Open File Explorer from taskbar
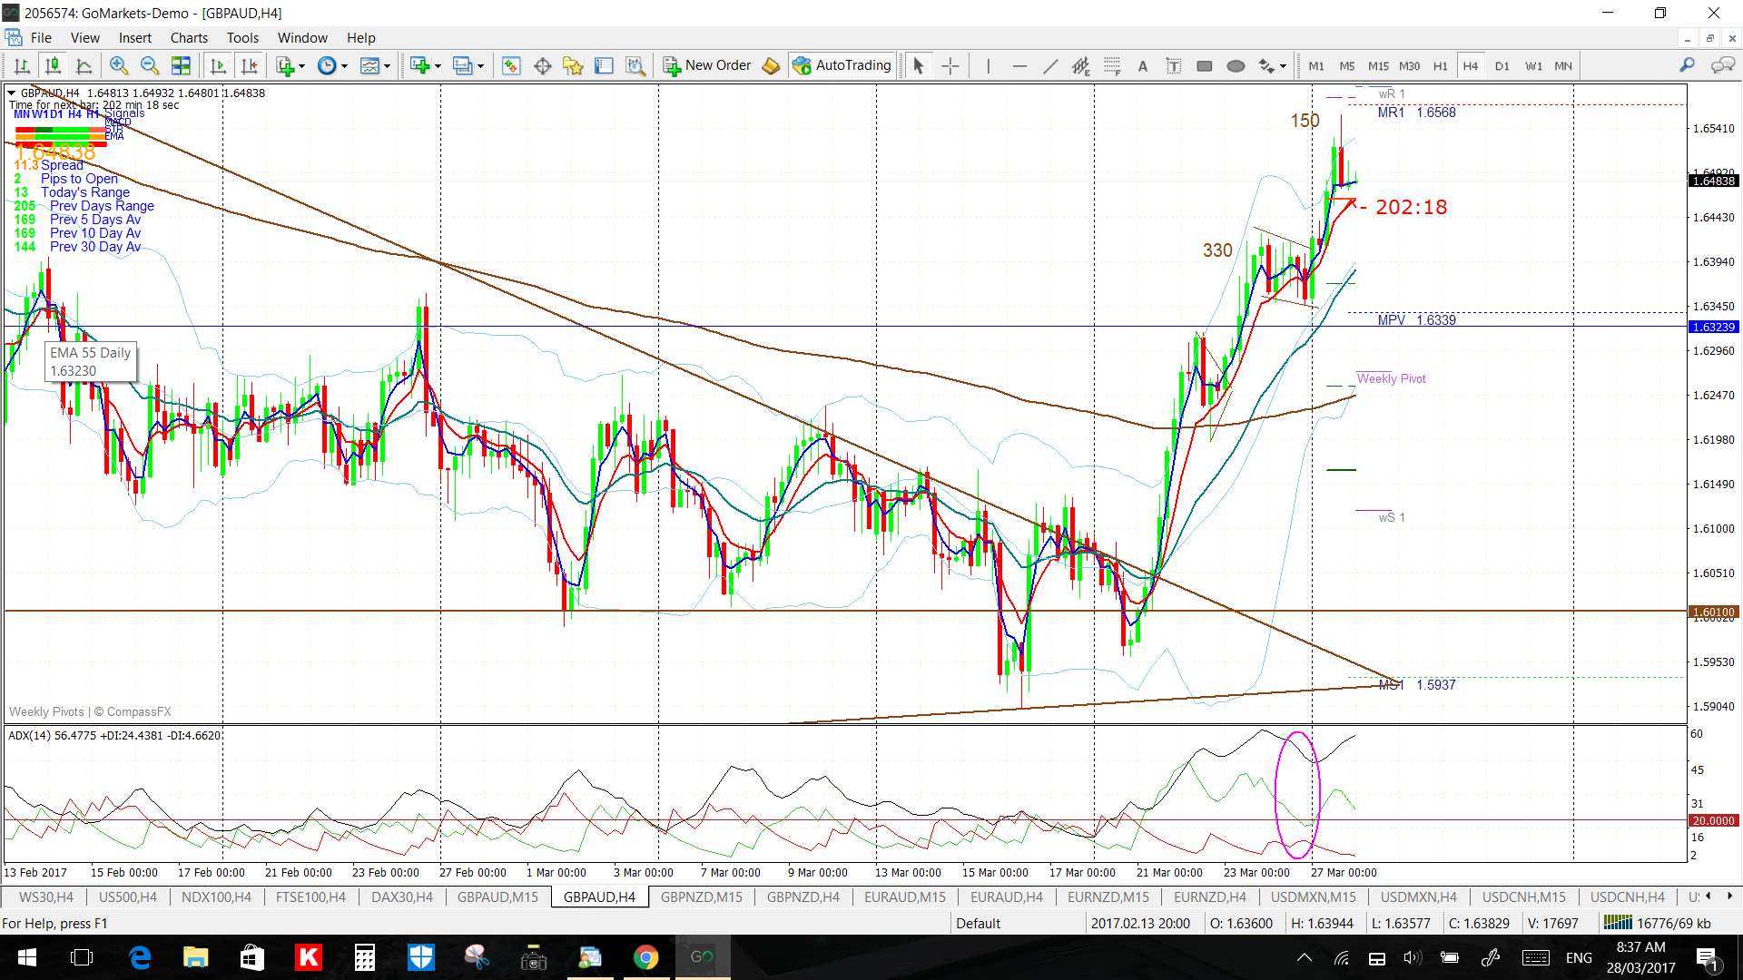Viewport: 1743px width, 980px height. coord(195,957)
